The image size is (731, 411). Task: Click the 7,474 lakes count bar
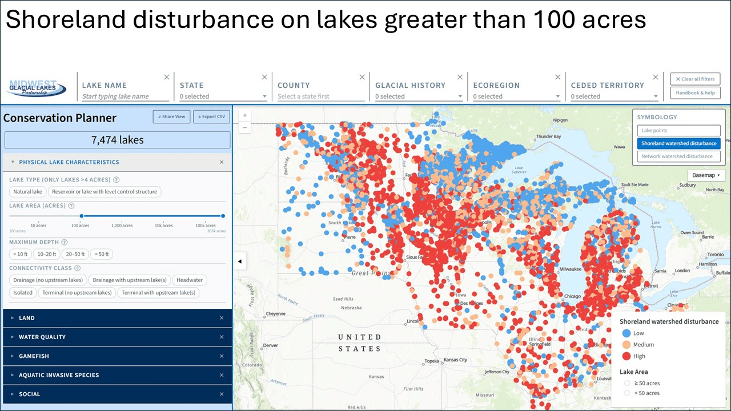[118, 140]
